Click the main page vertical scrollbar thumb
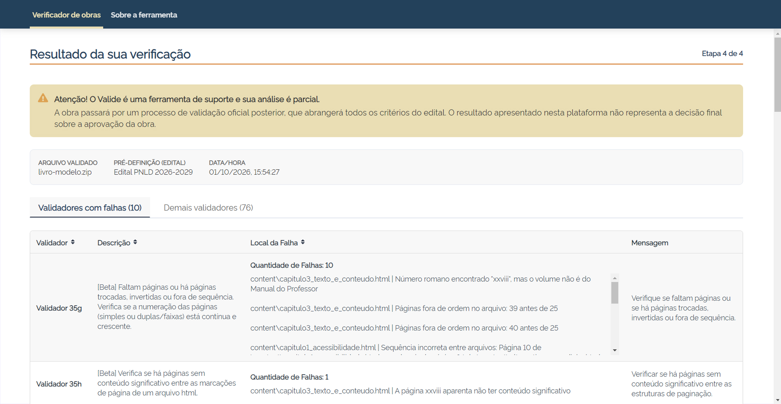 click(x=777, y=74)
